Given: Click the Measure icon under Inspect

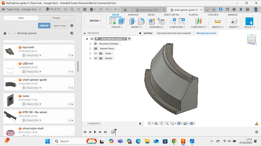Looking at the screenshot, I should (x=217, y=21).
